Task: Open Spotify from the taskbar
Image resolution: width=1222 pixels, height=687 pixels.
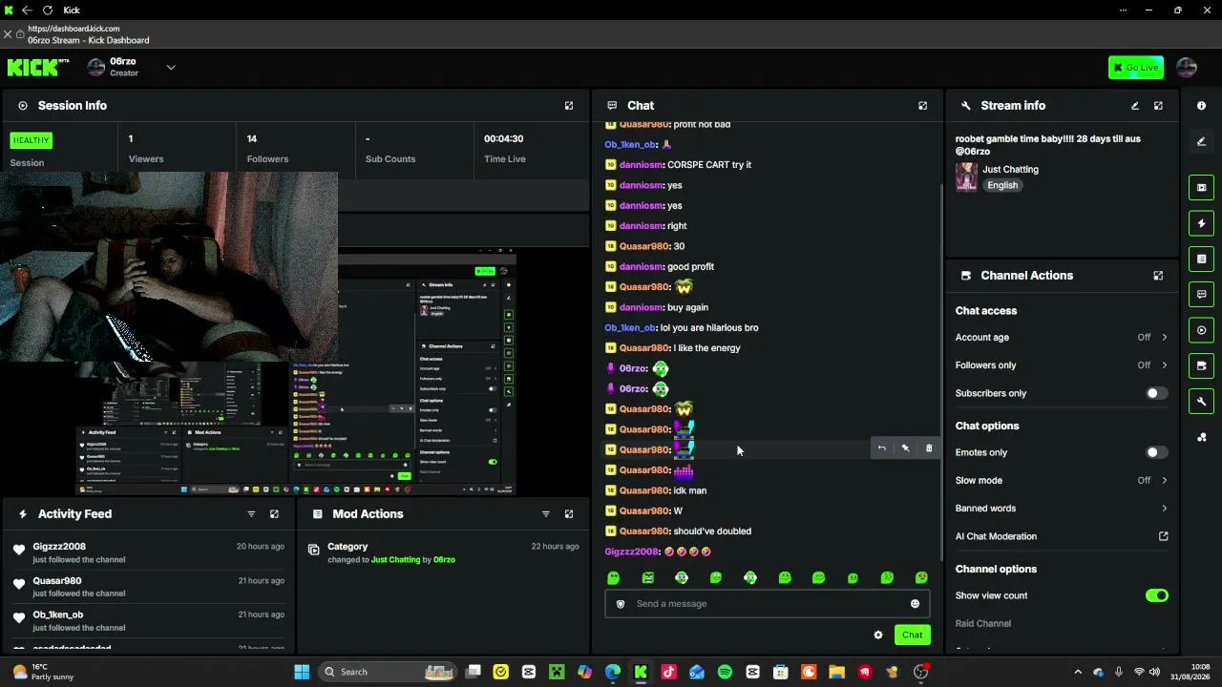Action: pos(725,672)
